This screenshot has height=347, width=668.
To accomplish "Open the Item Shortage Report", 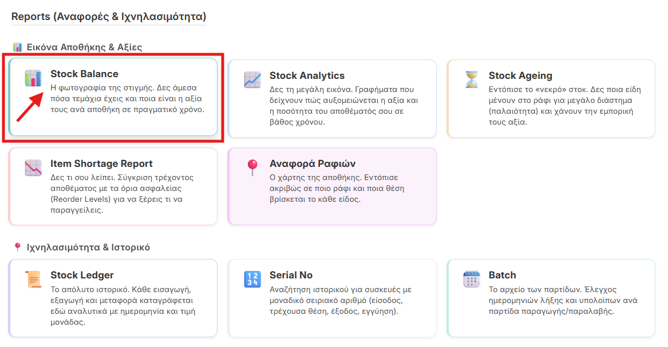I will (x=113, y=186).
